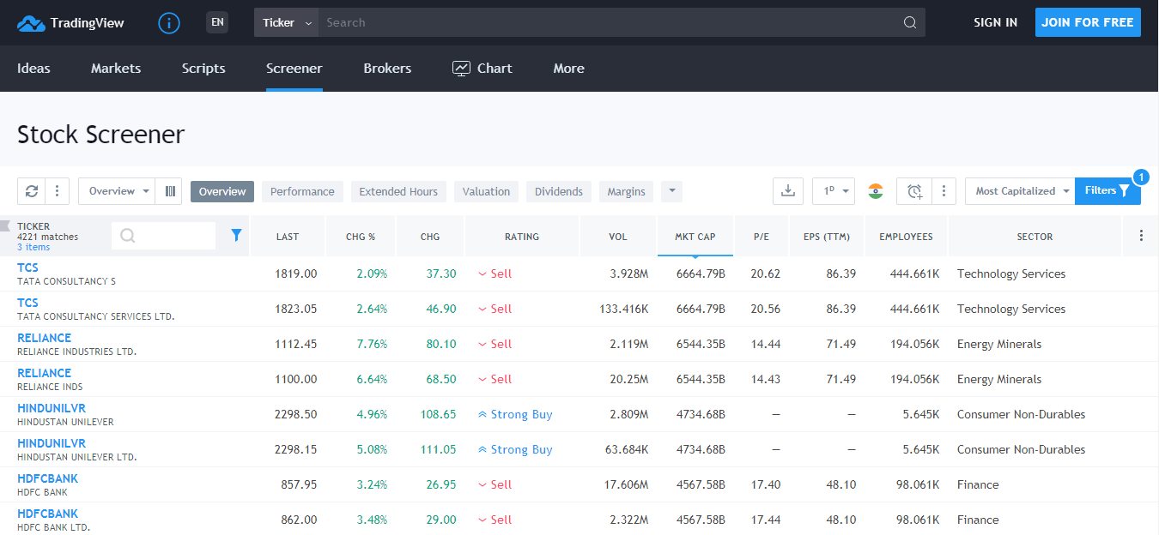Click the refresh screener icon
1159x535 pixels.
[x=32, y=190]
